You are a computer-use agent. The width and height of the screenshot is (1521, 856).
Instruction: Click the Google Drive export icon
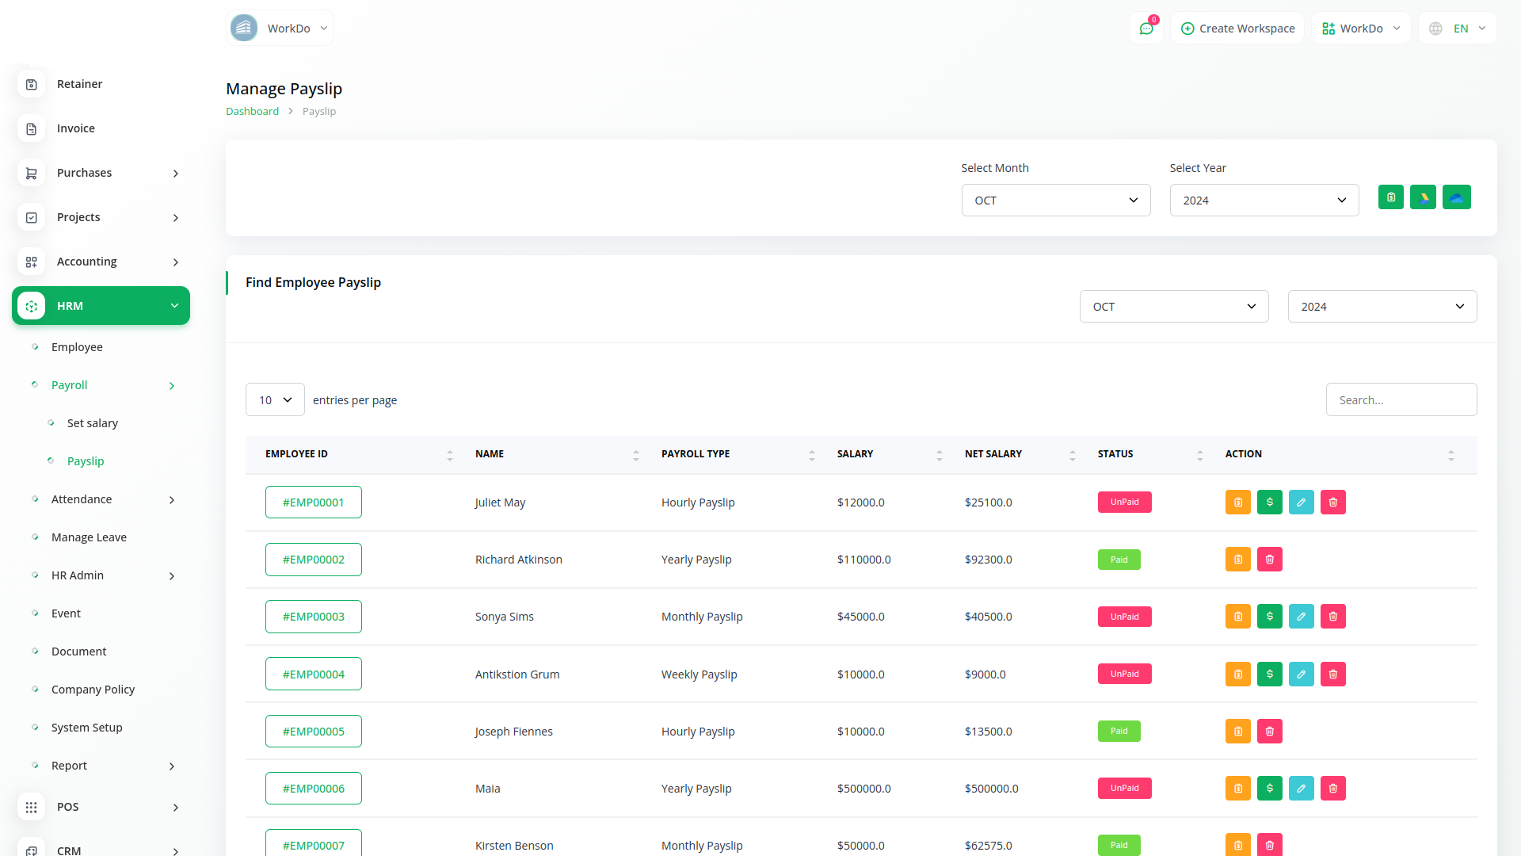pyautogui.click(x=1423, y=197)
